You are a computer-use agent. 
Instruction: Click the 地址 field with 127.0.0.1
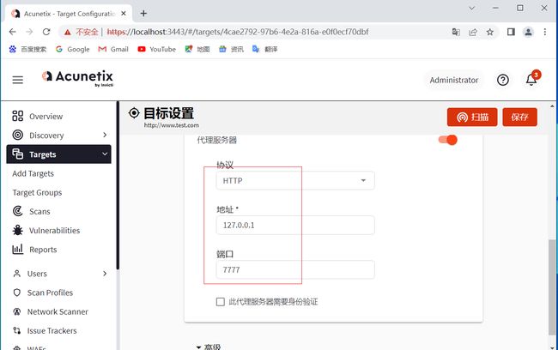pos(295,225)
